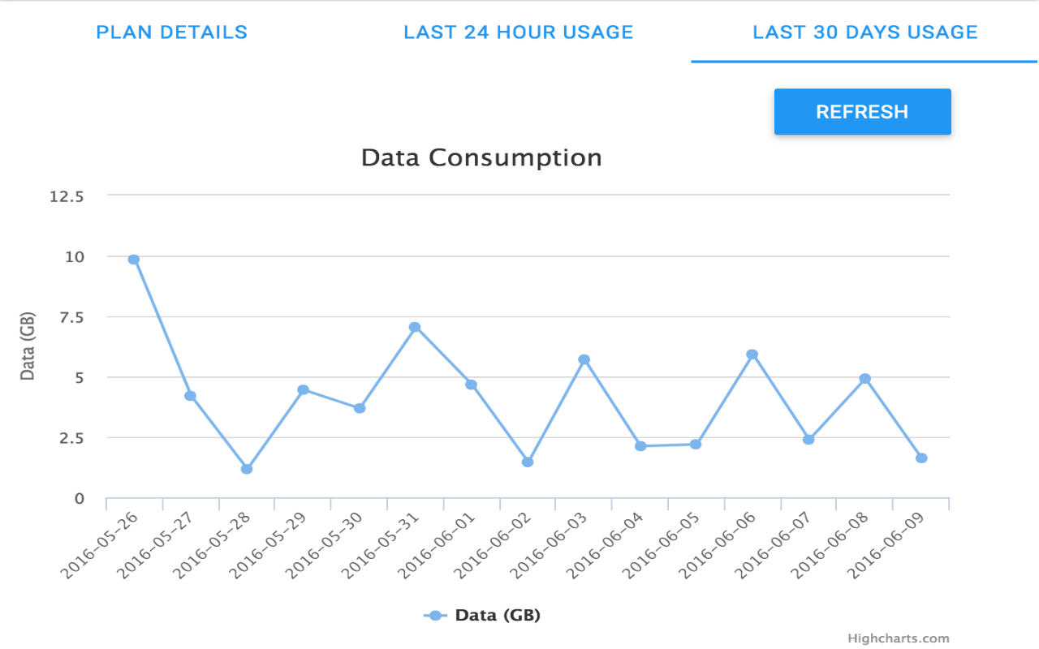
Task: Open the Plan Details tab
Action: click(x=172, y=32)
